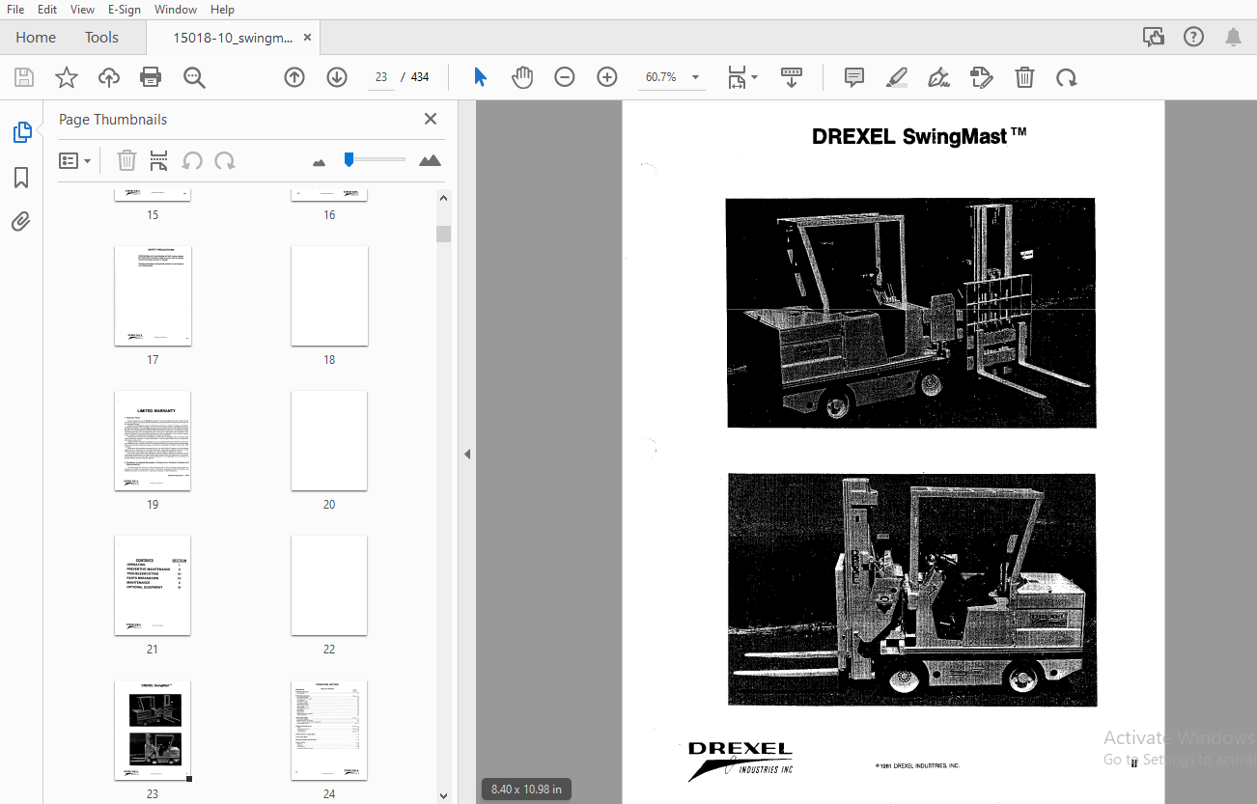The image size is (1257, 804).
Task: Click the thumbnail panel scroll down arrow
Action: [444, 796]
